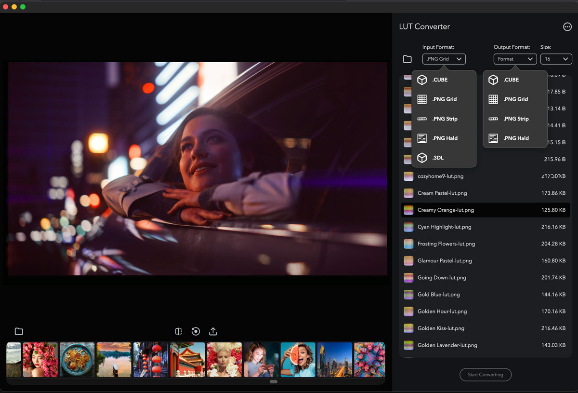Select the red temple building thumbnail
Viewport: 578px width, 393px height.
[187, 360]
